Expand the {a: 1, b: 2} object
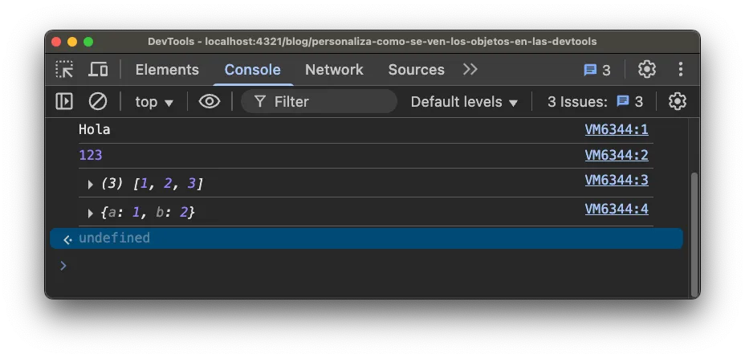 (90, 214)
